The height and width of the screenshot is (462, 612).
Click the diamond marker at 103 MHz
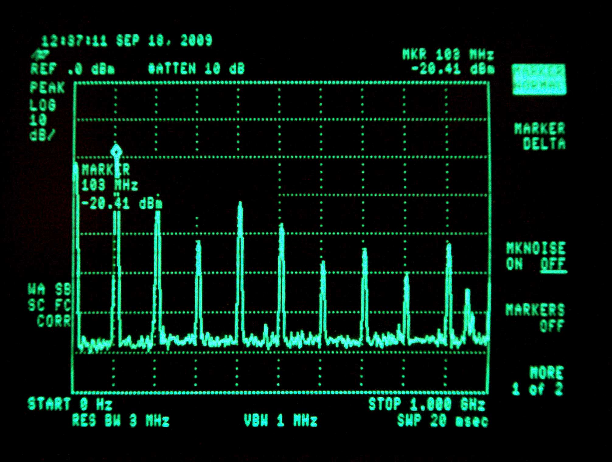tap(116, 151)
